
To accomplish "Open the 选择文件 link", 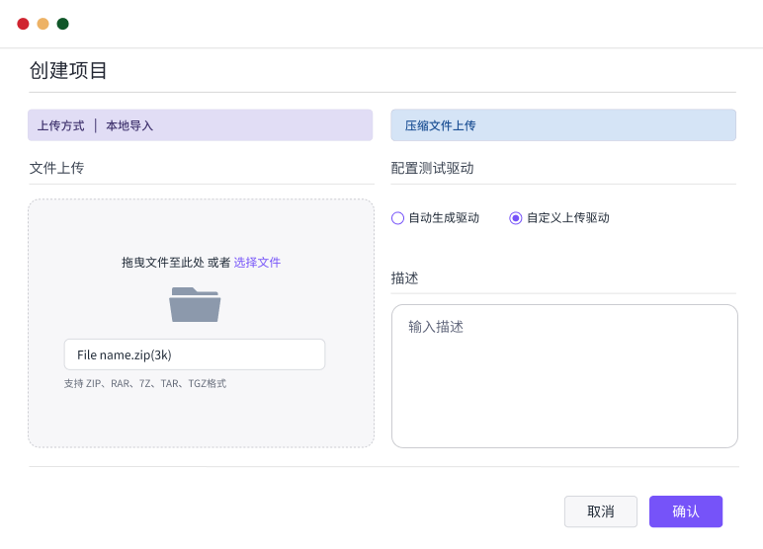I will [257, 263].
